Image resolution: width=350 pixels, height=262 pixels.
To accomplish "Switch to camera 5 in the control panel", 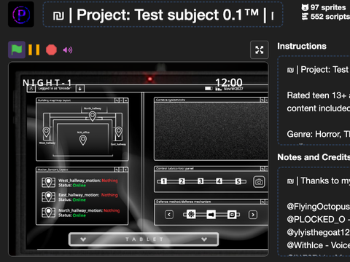I will tap(238, 181).
